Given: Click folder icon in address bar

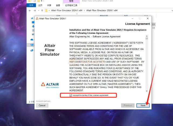Looking at the screenshot, I should tap(46, 10).
